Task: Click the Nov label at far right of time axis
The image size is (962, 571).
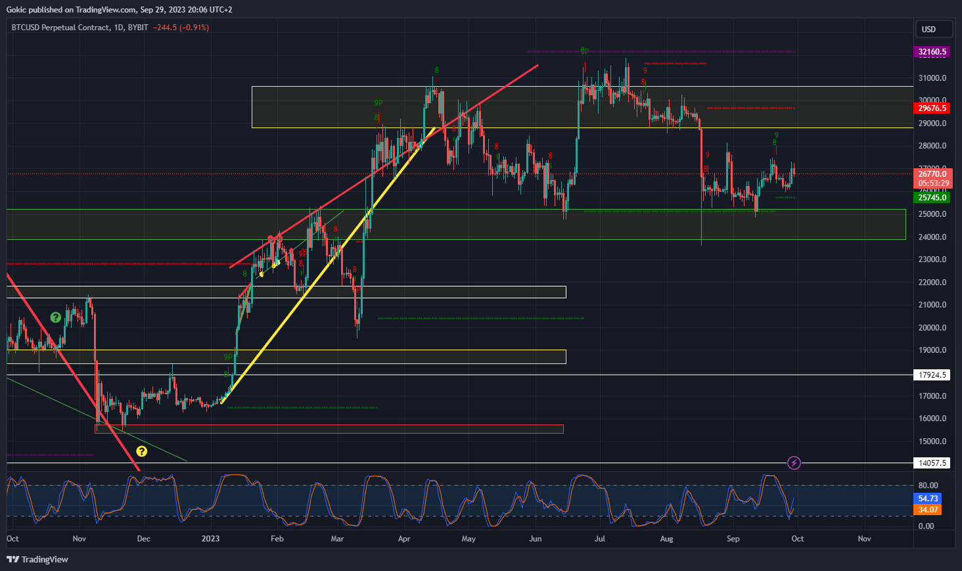Action: coord(865,539)
